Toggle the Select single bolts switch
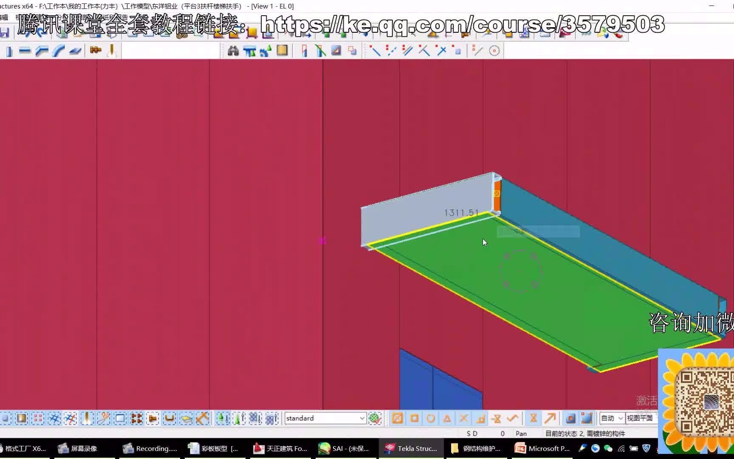 click(153, 419)
